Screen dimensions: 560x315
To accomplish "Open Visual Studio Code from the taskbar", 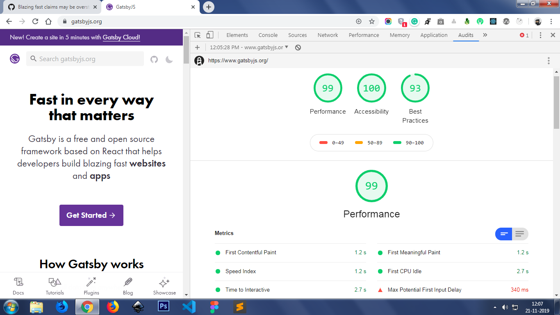I will click(189, 307).
